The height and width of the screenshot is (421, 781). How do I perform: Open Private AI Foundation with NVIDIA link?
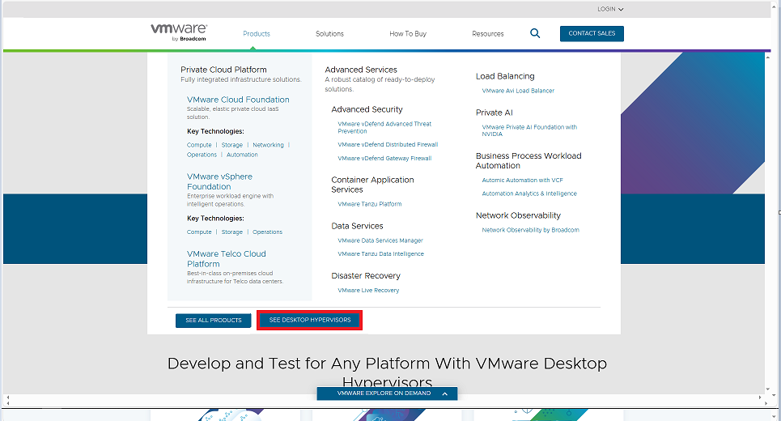point(529,130)
